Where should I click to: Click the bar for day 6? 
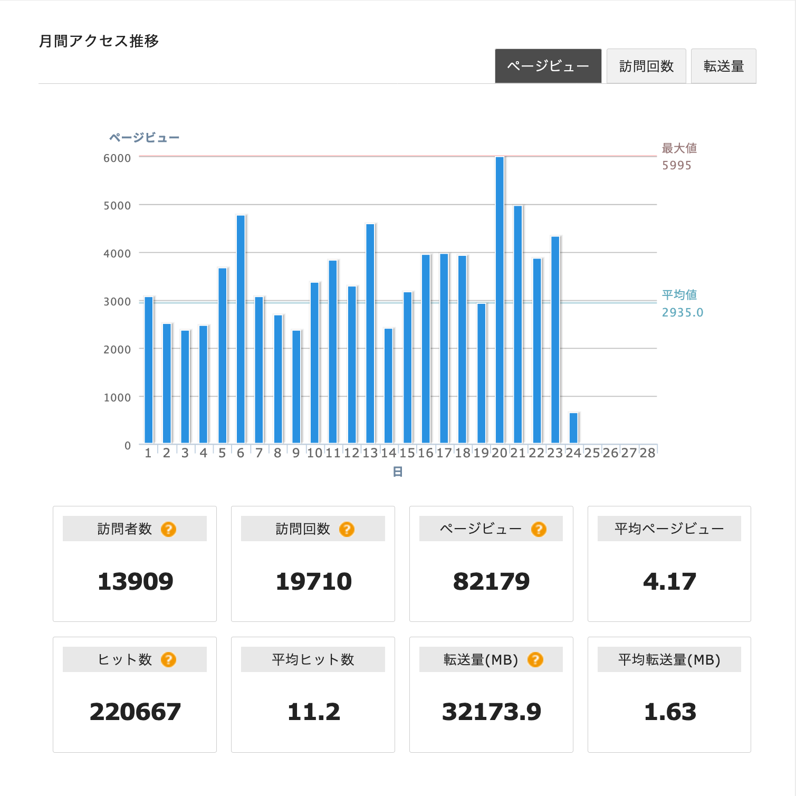pos(241,329)
